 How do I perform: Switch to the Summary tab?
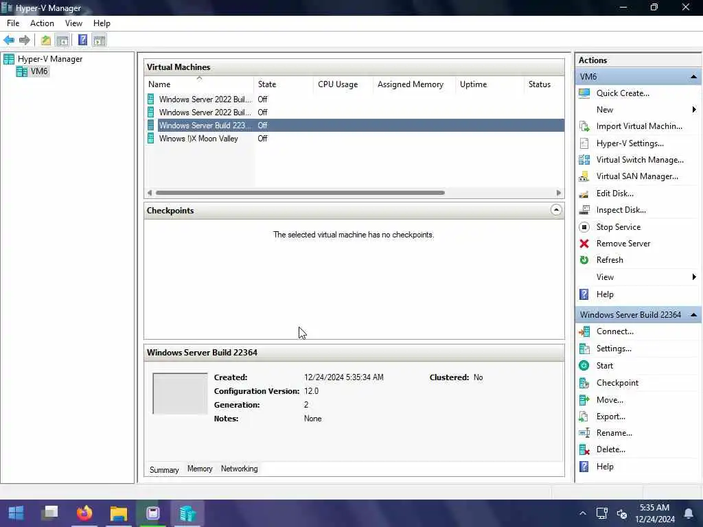pyautogui.click(x=164, y=469)
